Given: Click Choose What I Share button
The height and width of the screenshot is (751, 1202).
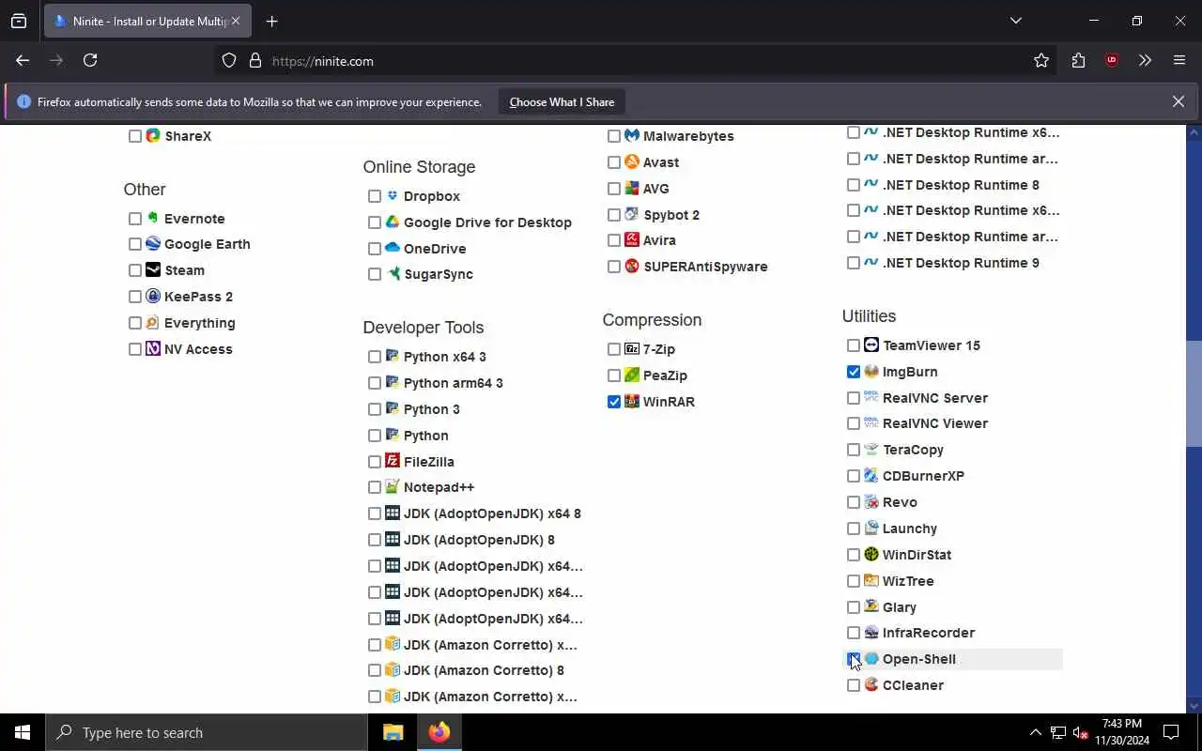Looking at the screenshot, I should pyautogui.click(x=562, y=102).
